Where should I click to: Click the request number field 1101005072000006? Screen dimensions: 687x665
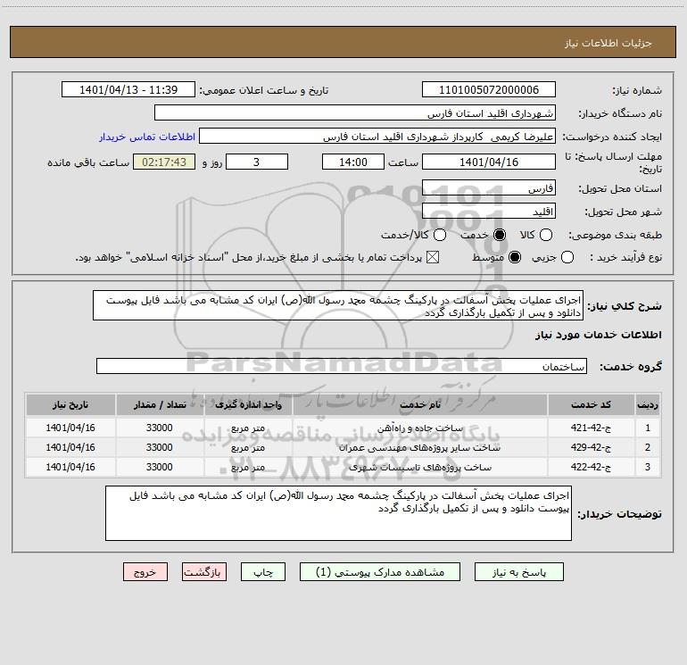point(489,89)
